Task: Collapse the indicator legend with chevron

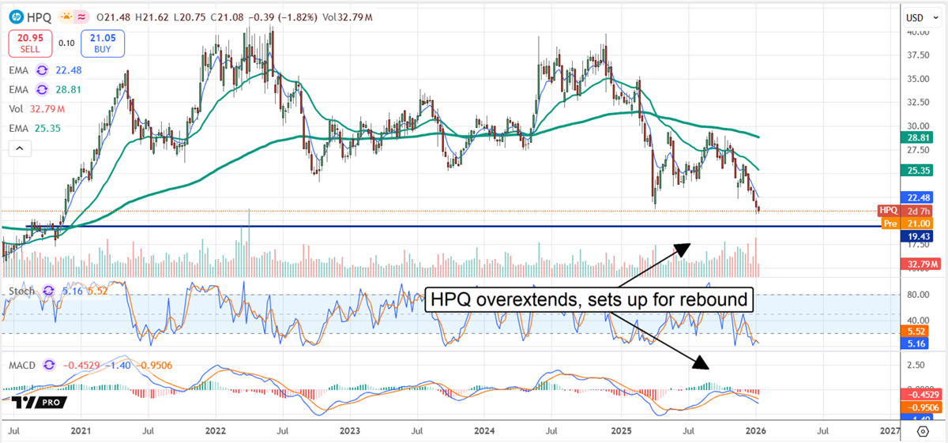Action: click(19, 148)
